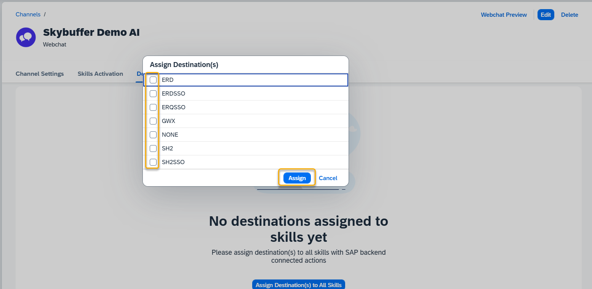Tick the SH2 destination checkbox
The image size is (592, 289).
pyautogui.click(x=153, y=148)
